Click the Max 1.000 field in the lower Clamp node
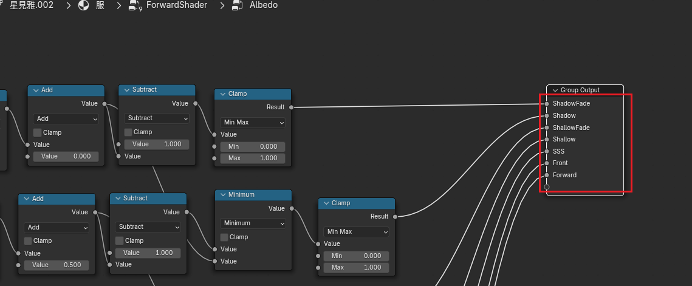 (356, 267)
